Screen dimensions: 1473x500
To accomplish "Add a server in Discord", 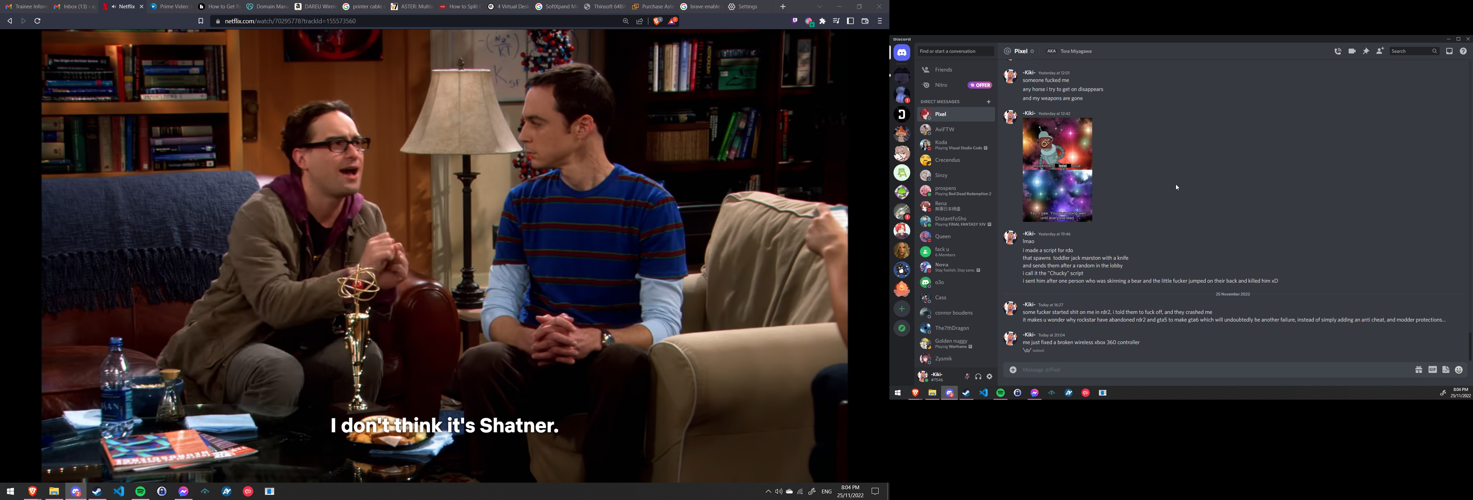I will [x=902, y=309].
